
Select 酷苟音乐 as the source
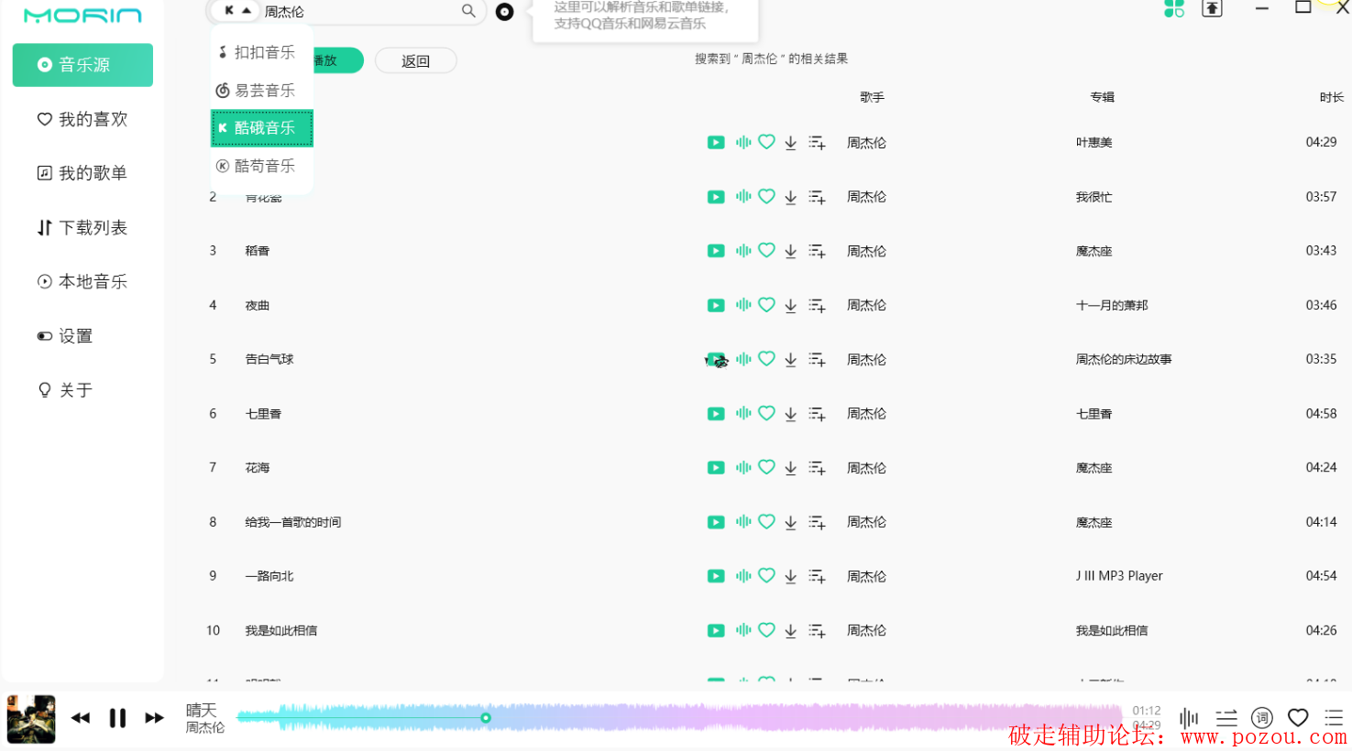coord(262,166)
